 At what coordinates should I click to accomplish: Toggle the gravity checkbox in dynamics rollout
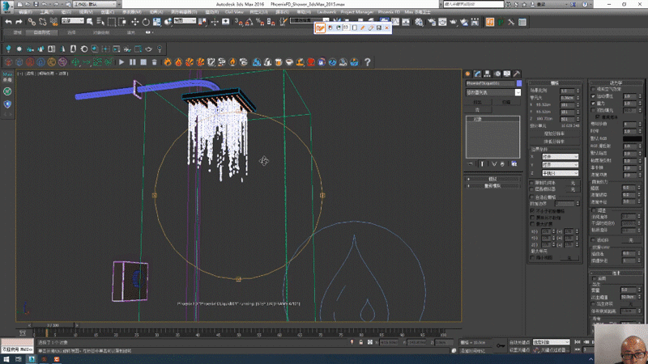click(594, 104)
